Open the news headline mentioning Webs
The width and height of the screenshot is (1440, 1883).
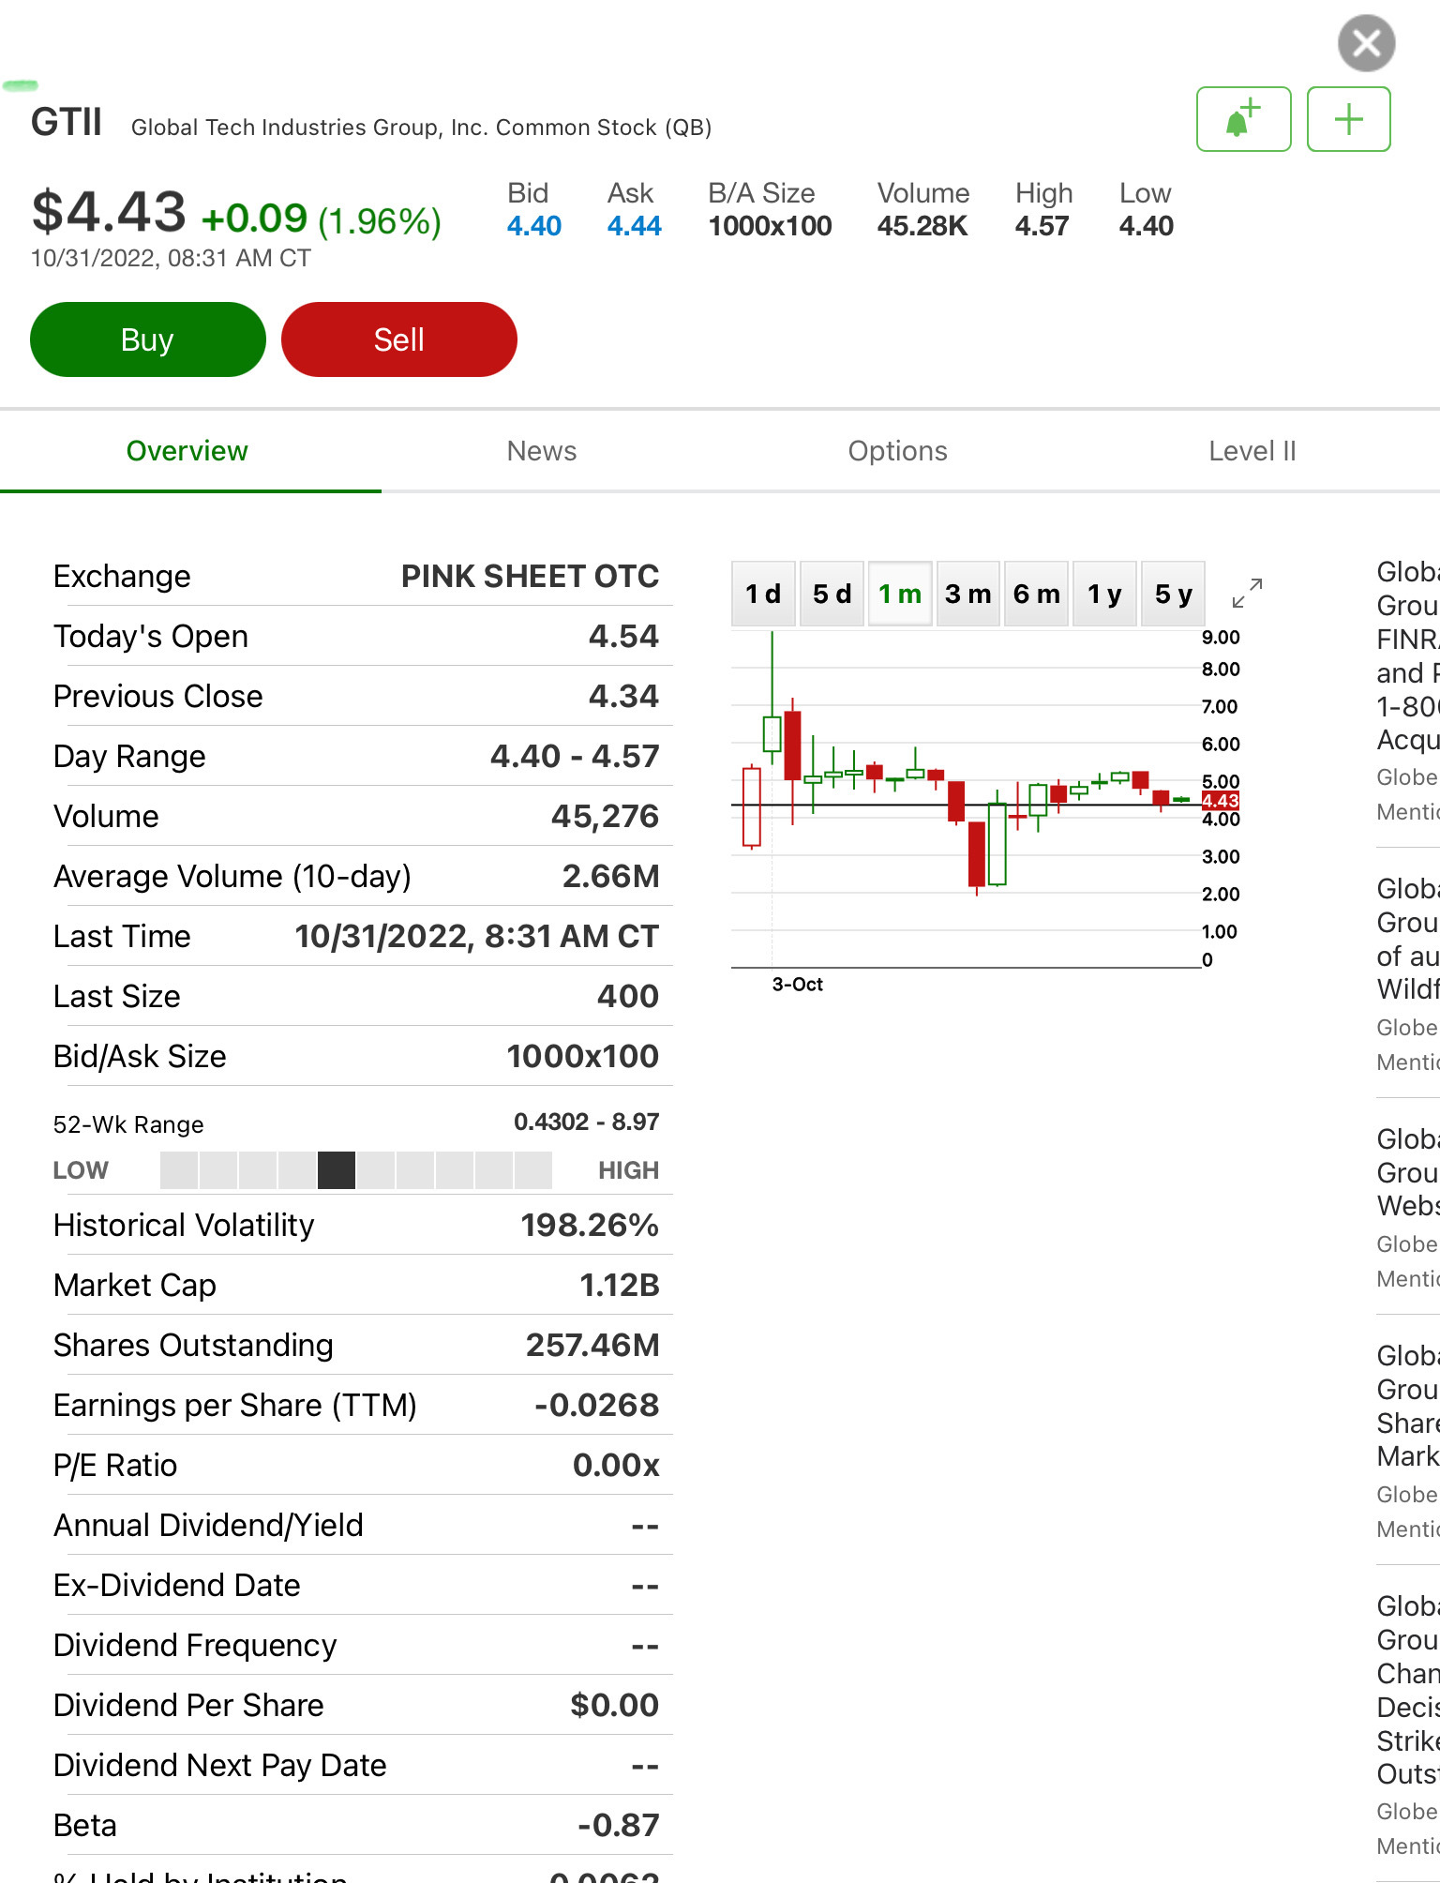(1408, 1172)
